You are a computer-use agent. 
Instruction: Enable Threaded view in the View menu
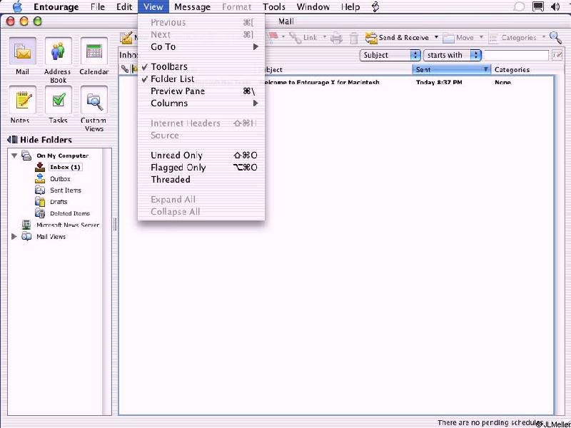[201, 180]
